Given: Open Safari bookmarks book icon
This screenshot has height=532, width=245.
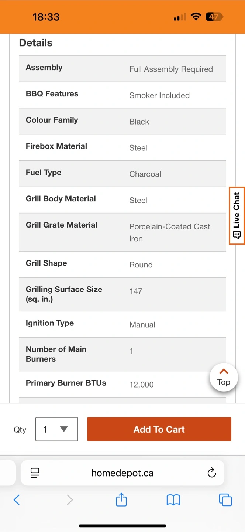Looking at the screenshot, I should [x=173, y=500].
